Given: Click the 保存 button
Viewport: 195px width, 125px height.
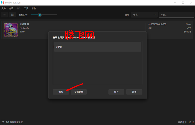Looking at the screenshot, I should (x=116, y=92).
